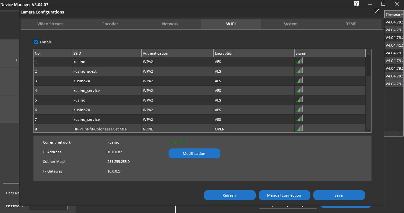The image size is (404, 213).
Task: Open the help question mark icon
Action: pos(356,4)
